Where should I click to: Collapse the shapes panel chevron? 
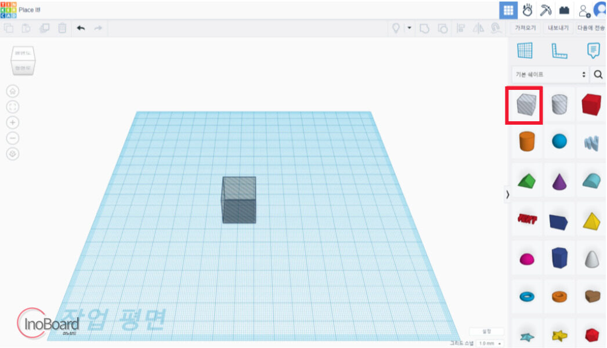click(x=508, y=195)
